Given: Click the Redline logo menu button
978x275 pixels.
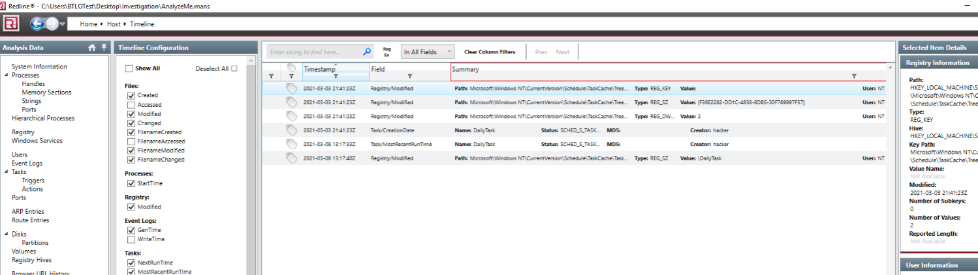Looking at the screenshot, I should click(11, 24).
